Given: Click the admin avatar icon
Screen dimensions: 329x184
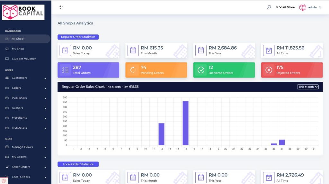Looking at the screenshot, I should click(303, 7).
